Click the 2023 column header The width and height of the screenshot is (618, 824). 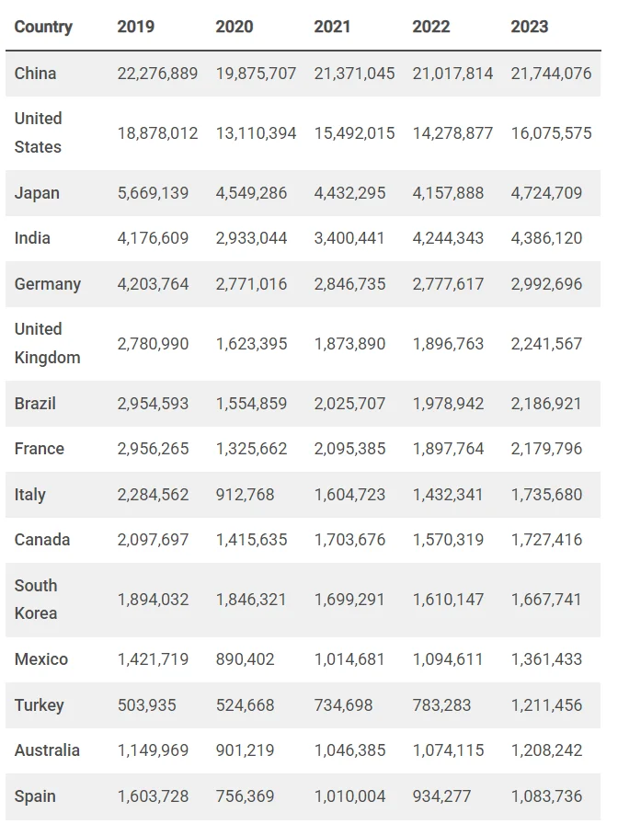tap(530, 27)
